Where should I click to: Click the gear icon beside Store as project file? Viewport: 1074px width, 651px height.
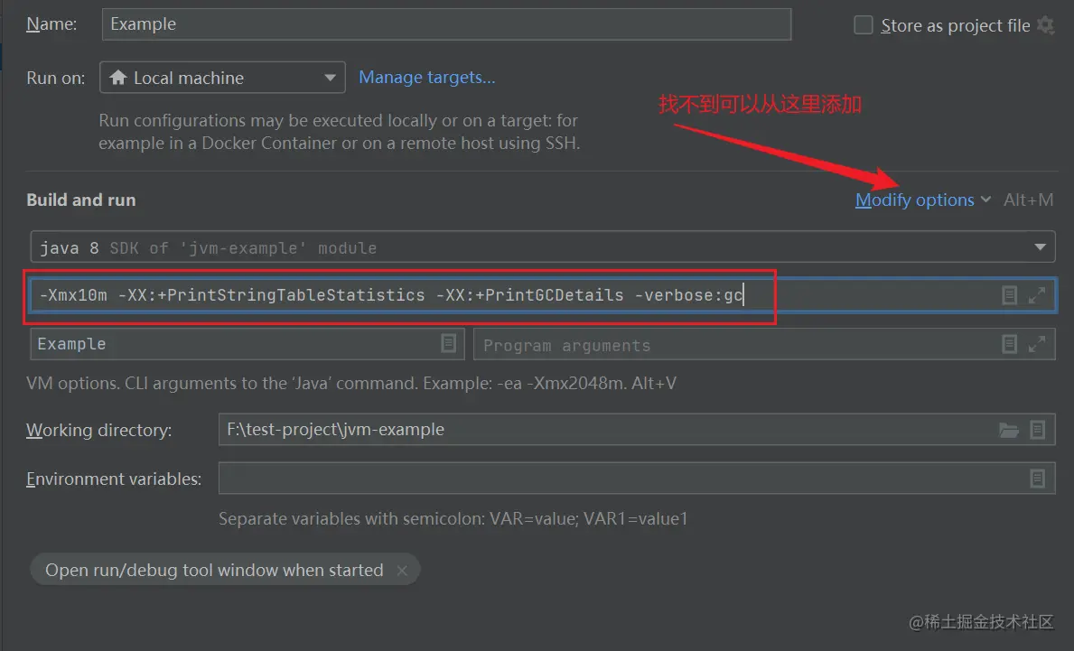[x=1046, y=25]
